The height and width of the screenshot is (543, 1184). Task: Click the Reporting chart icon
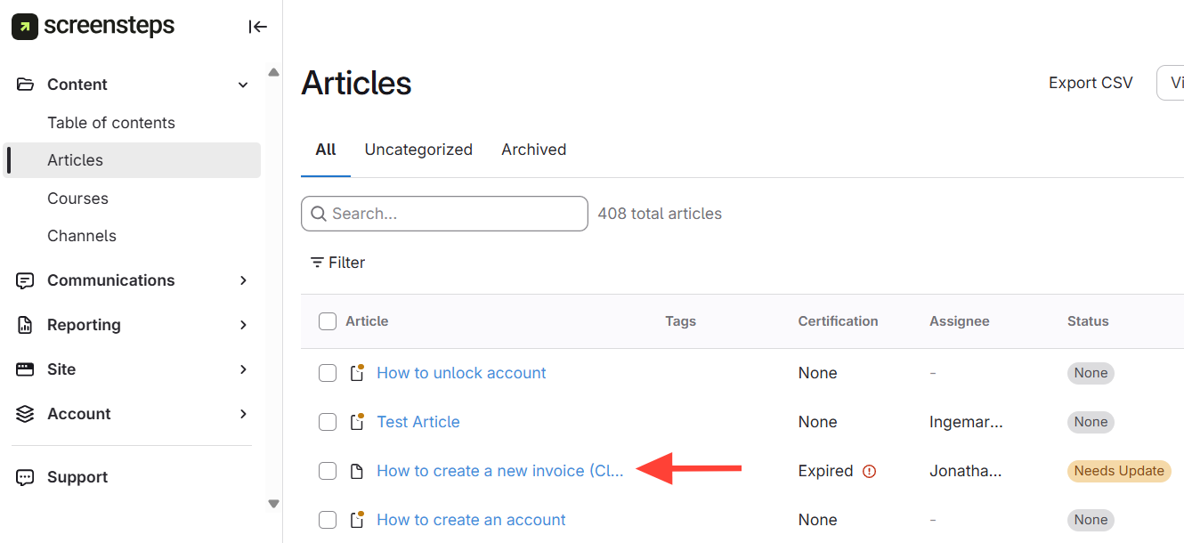click(x=25, y=325)
